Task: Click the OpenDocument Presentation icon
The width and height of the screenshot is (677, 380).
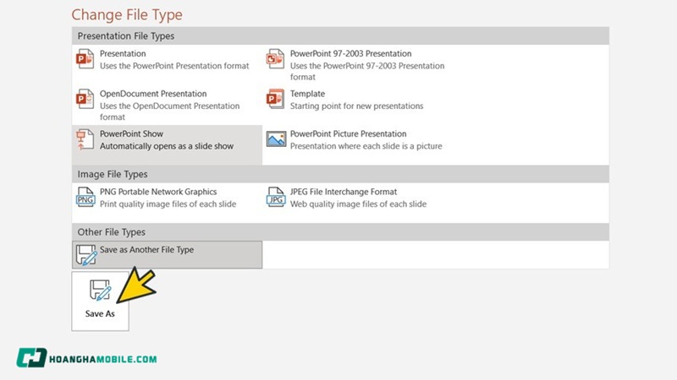Action: coord(85,100)
